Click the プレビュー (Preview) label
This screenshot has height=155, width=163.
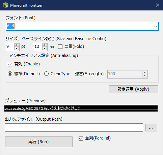pos(25,101)
